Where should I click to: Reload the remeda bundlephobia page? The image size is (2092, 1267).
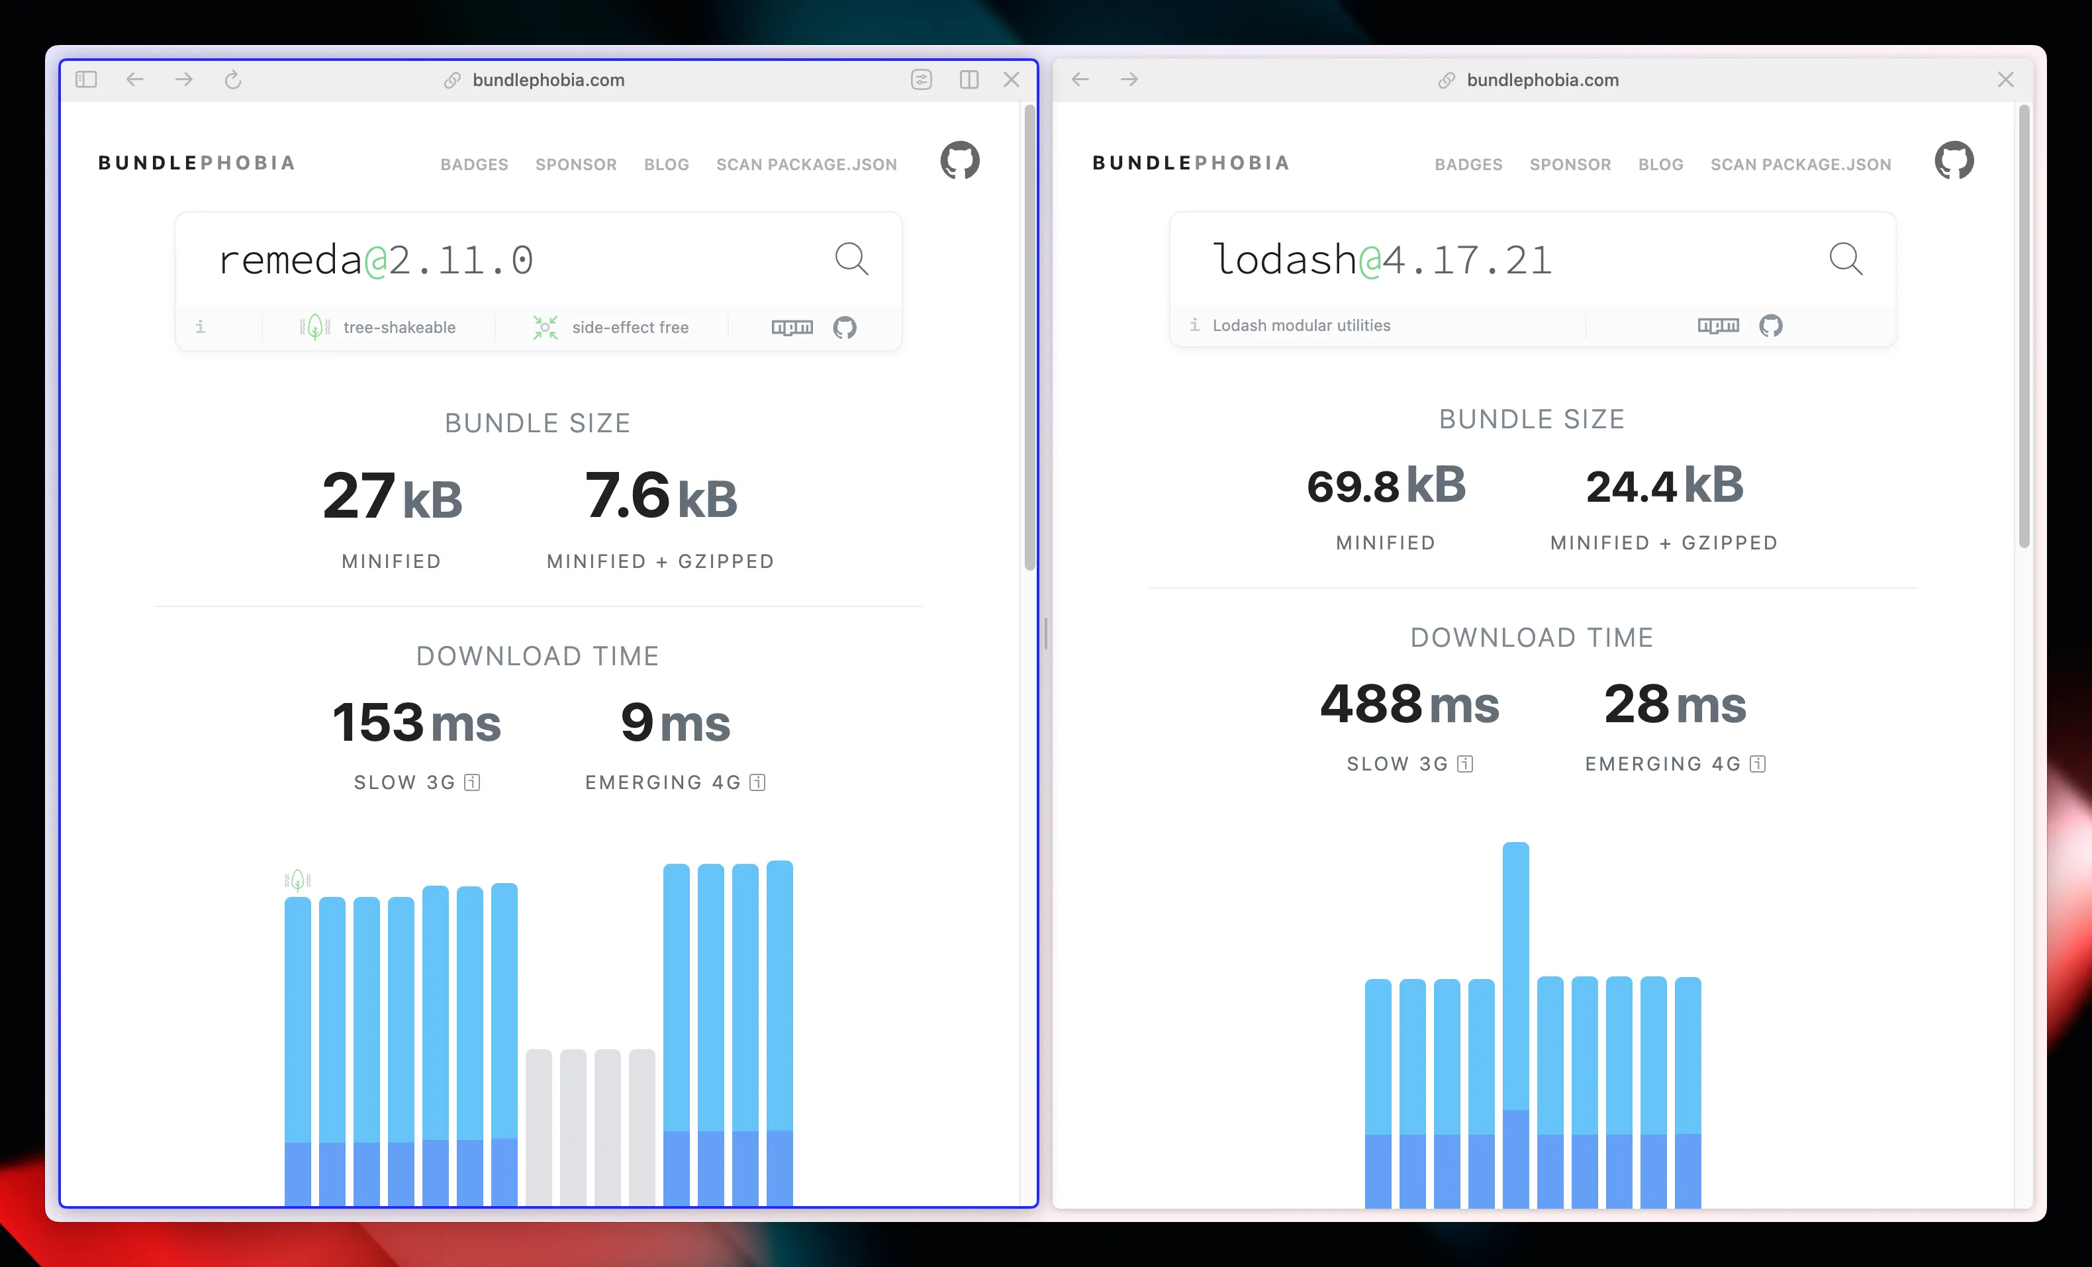click(x=232, y=80)
